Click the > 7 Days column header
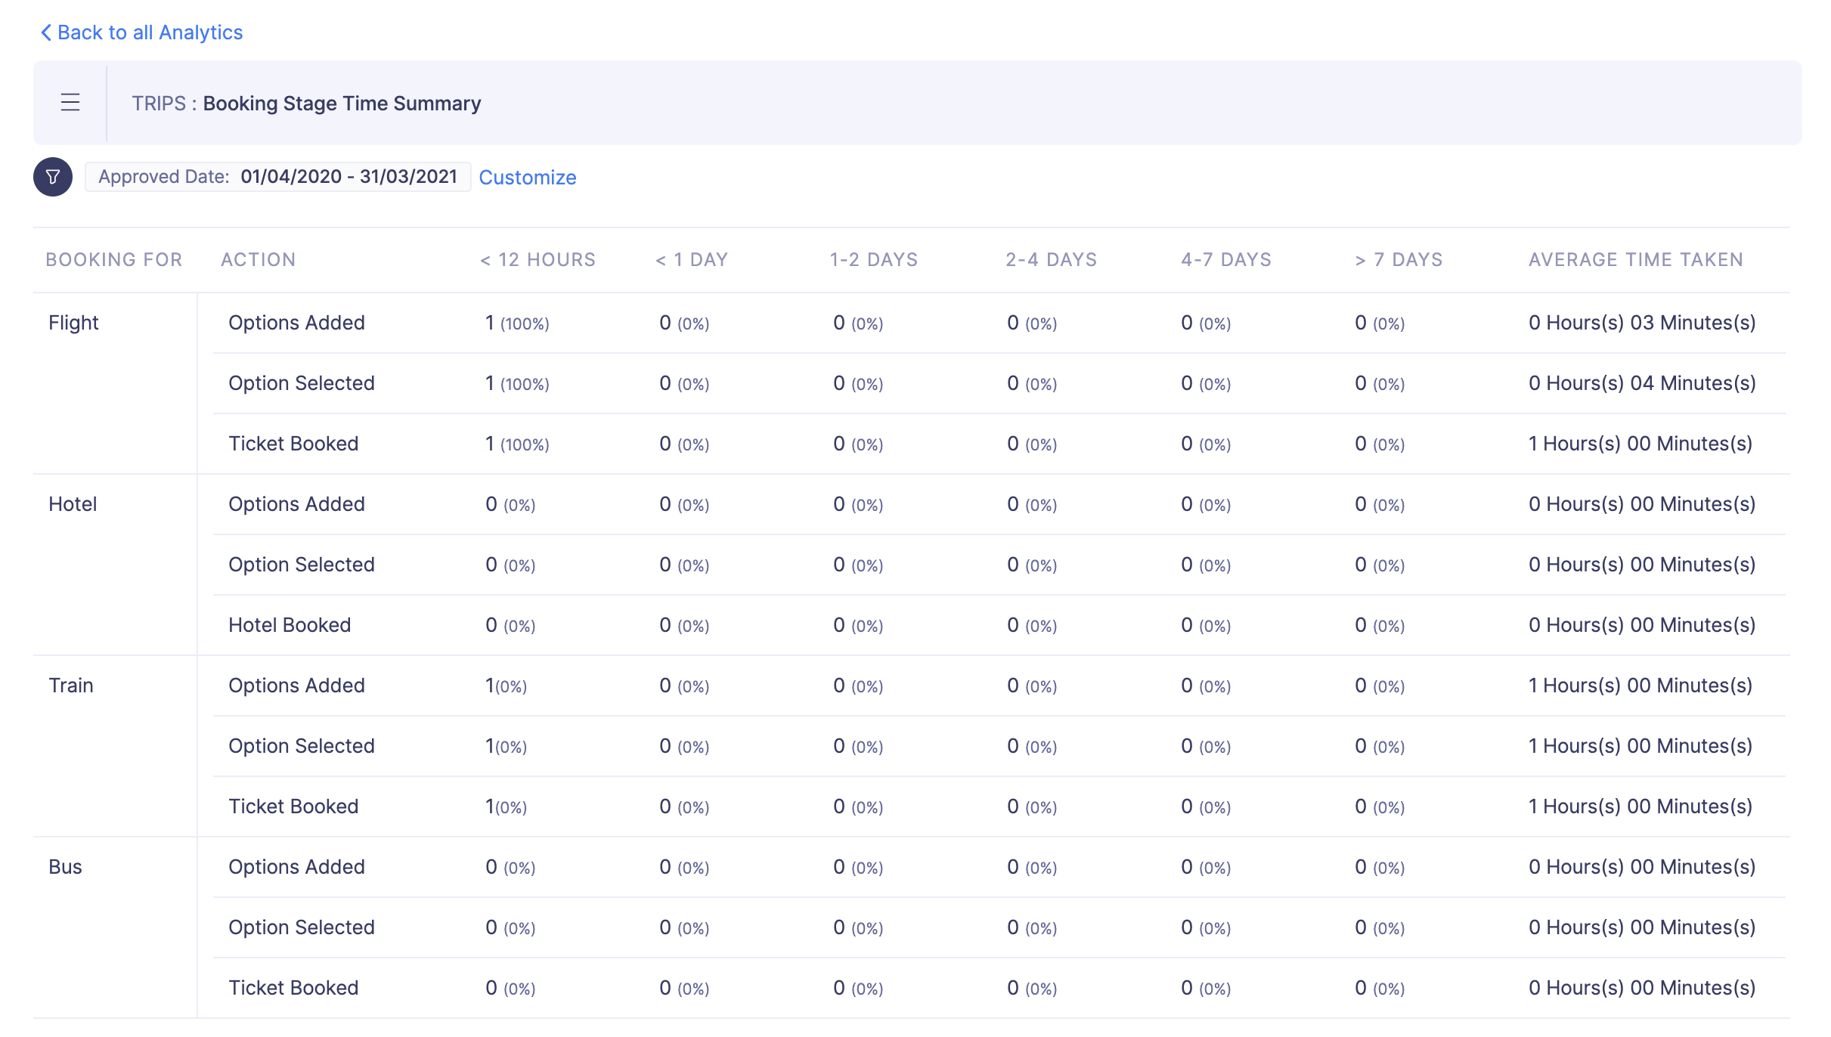This screenshot has height=1037, width=1831. tap(1399, 259)
